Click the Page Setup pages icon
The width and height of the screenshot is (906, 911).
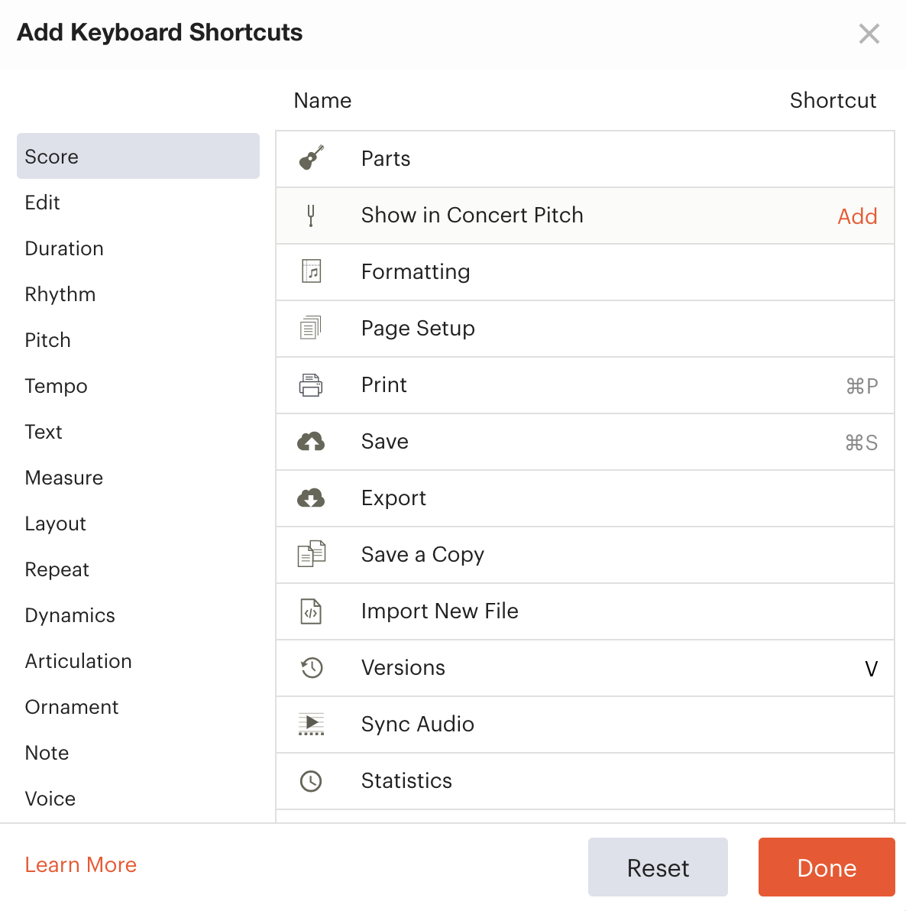click(x=311, y=328)
